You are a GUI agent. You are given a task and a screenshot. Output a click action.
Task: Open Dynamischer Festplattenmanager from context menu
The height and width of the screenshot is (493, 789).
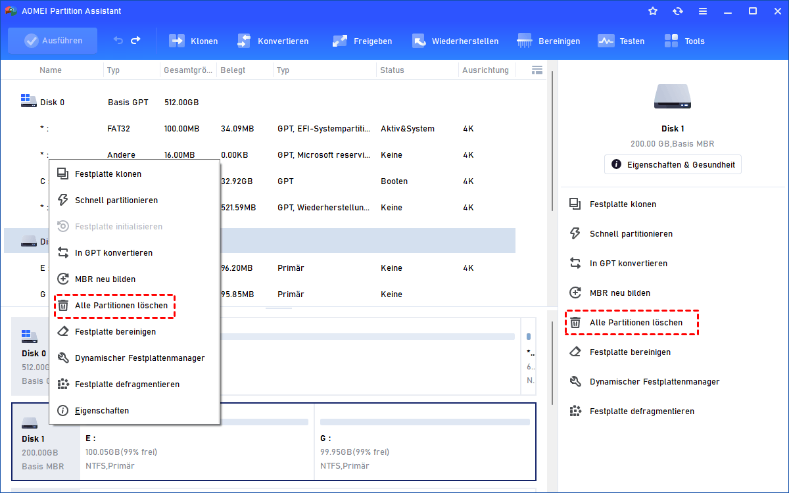point(135,358)
